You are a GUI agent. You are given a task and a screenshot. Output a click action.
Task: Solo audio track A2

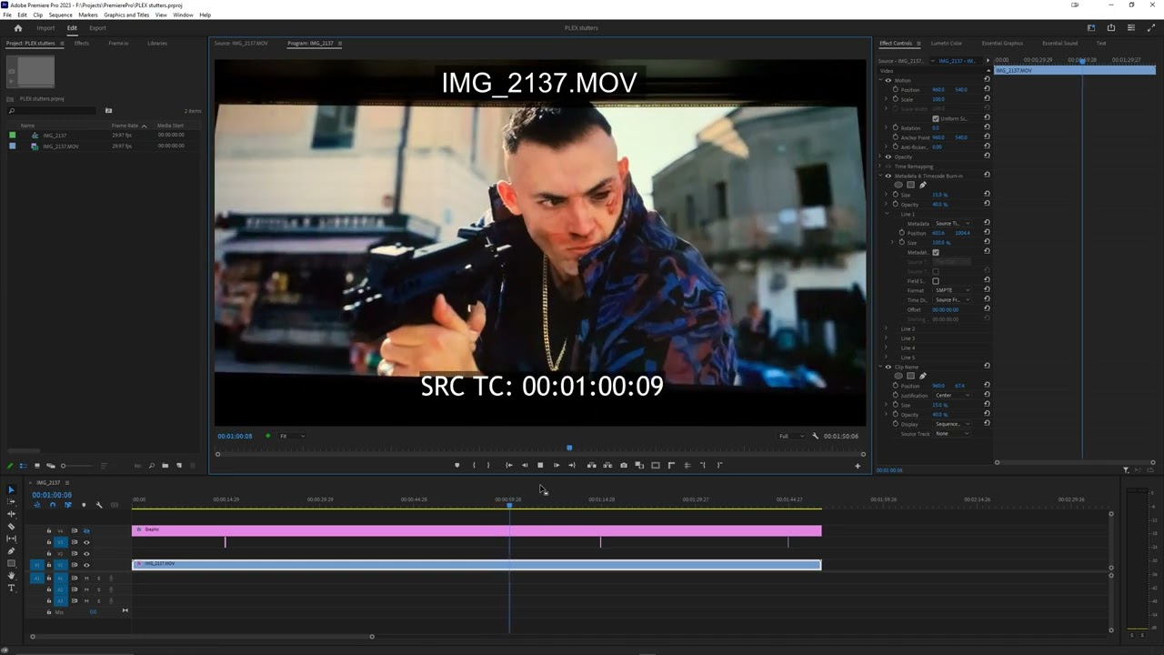click(x=98, y=589)
